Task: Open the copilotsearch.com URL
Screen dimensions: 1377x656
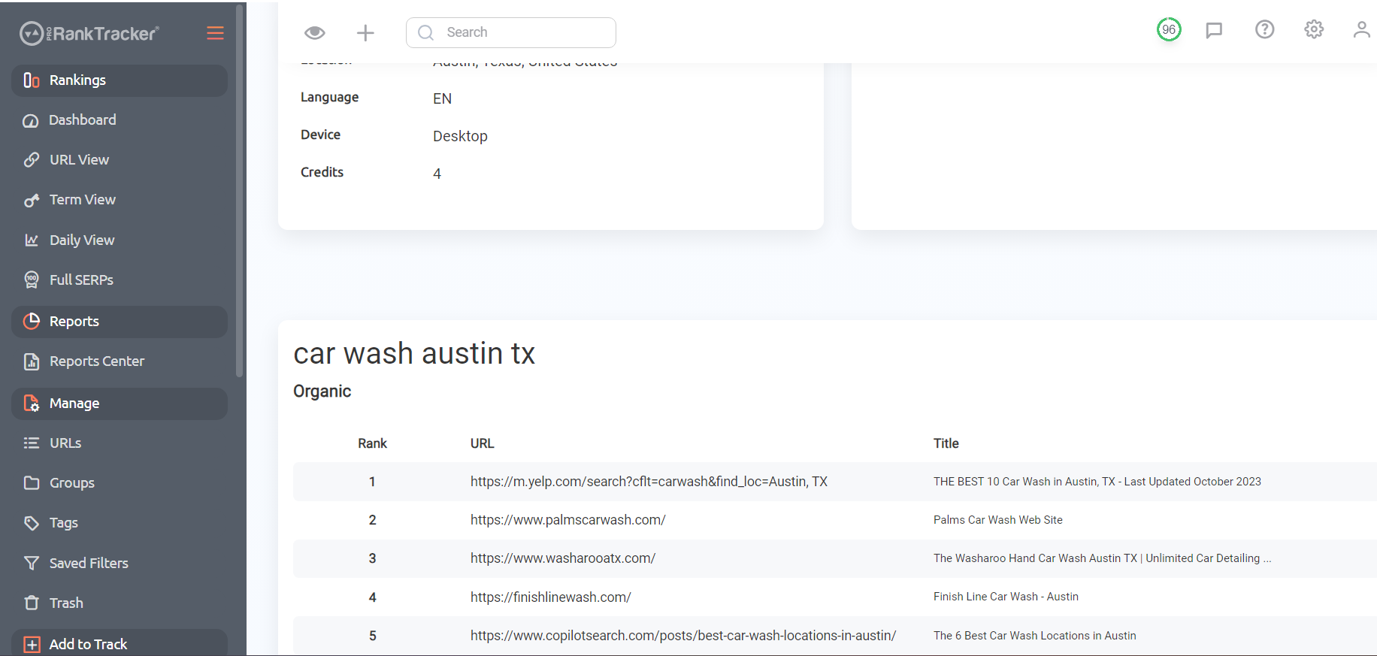Action: tap(683, 636)
